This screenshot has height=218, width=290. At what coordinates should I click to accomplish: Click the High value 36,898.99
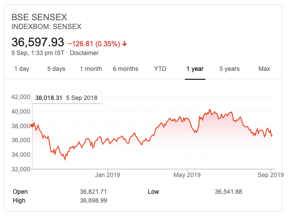point(93,201)
